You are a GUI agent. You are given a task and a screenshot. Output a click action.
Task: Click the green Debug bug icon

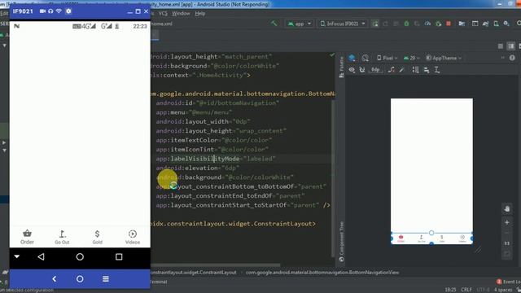(x=406, y=24)
